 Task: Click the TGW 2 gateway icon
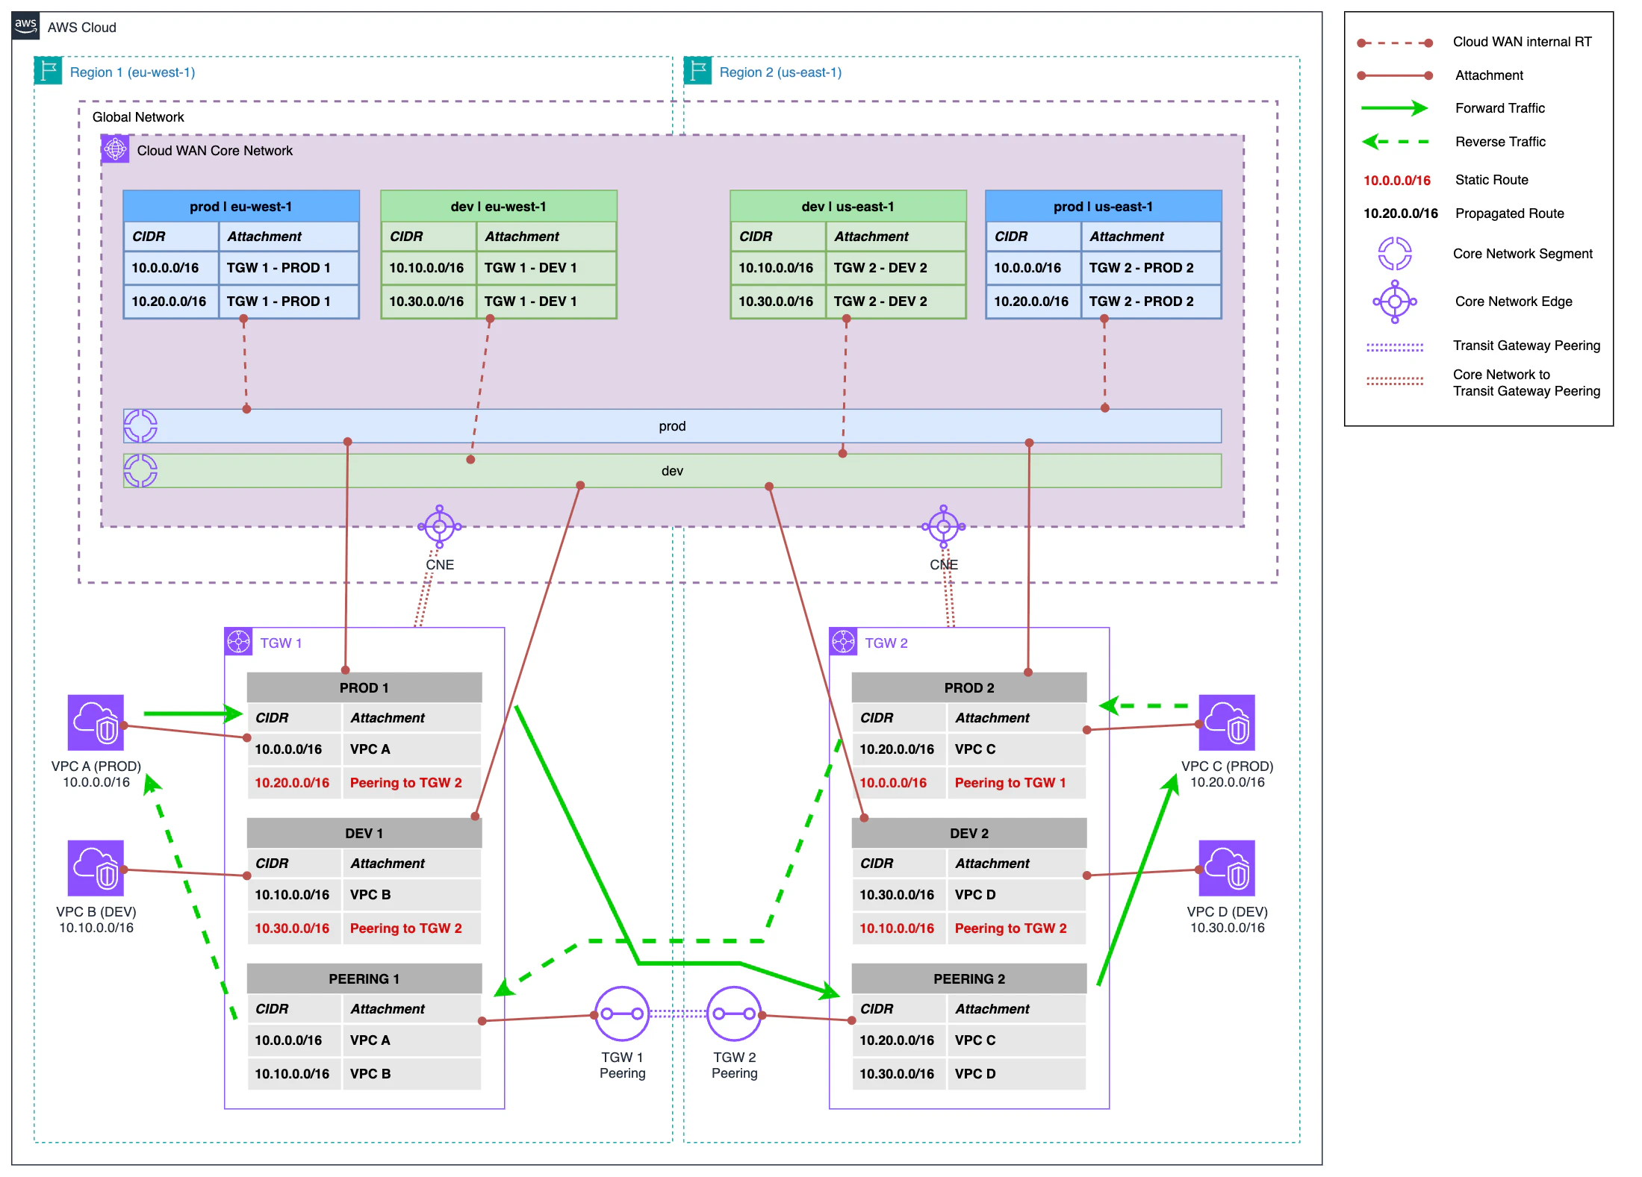pyautogui.click(x=842, y=642)
